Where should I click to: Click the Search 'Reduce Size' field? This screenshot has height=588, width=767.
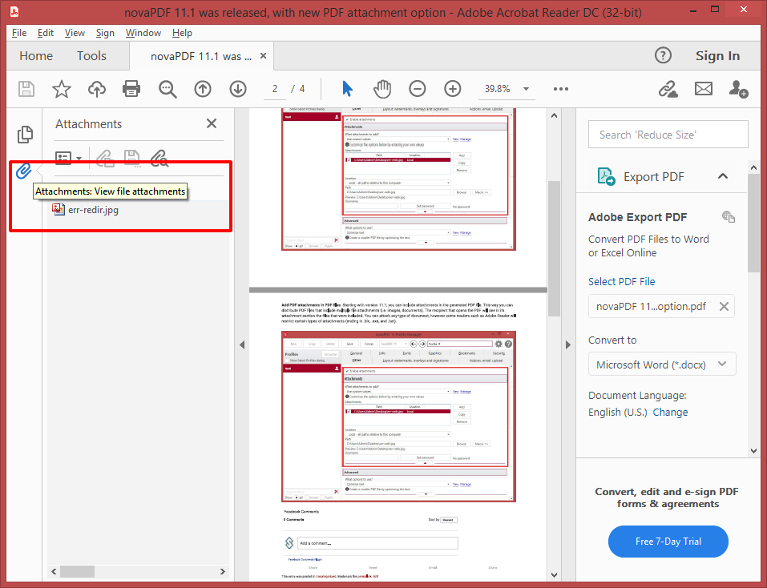pyautogui.click(x=668, y=135)
